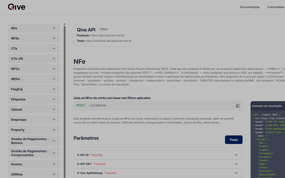
Task: Expand the Etiquetas sidebar section
Action: tap(34, 99)
